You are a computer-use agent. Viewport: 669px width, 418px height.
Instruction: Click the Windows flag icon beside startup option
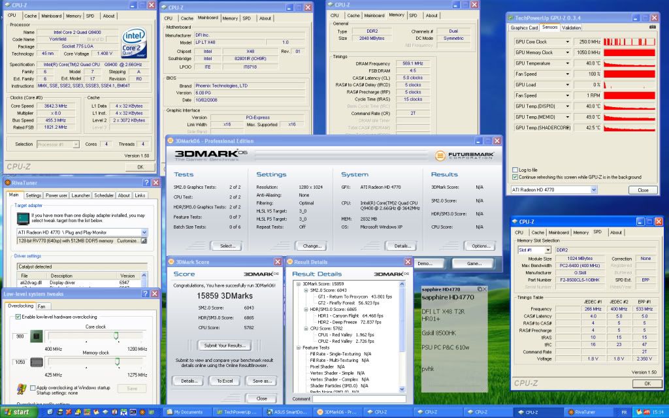tap(22, 388)
